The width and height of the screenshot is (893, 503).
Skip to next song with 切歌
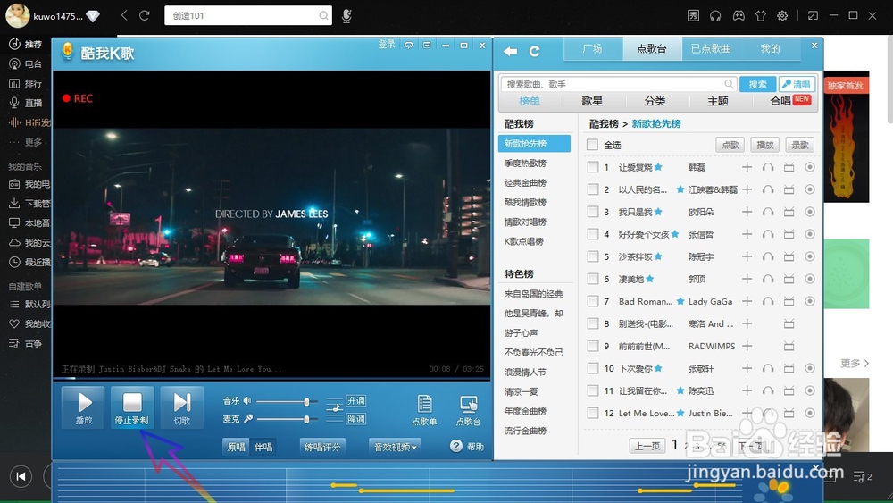(x=181, y=407)
